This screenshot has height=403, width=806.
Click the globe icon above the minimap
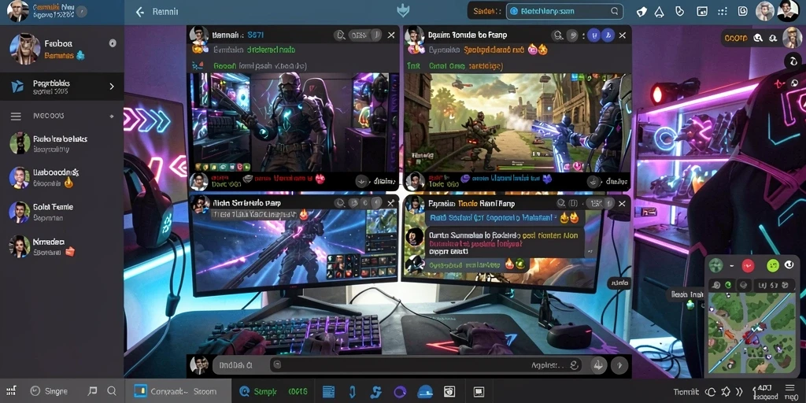point(743,285)
